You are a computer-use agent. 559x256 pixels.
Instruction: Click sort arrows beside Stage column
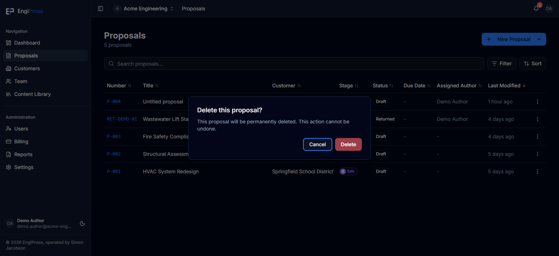point(356,86)
